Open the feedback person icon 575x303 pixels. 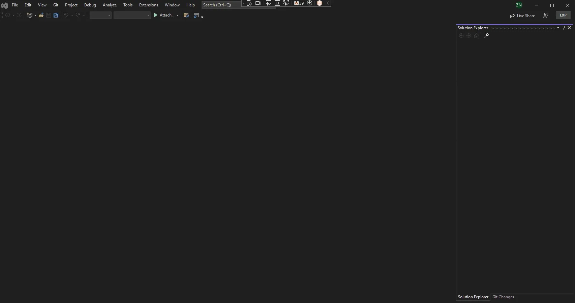coord(546,15)
